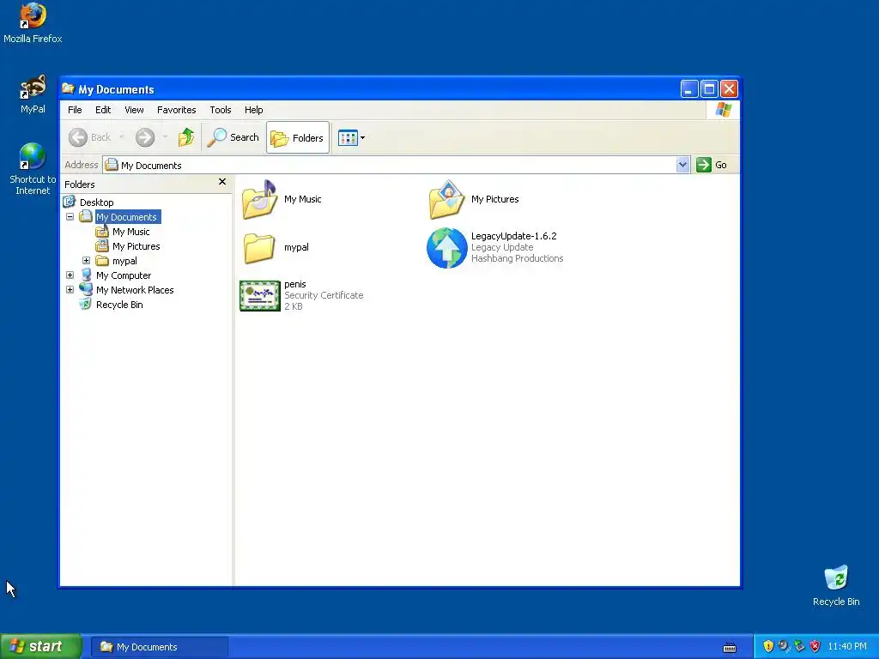
Task: Go up one folder level
Action: coord(186,137)
